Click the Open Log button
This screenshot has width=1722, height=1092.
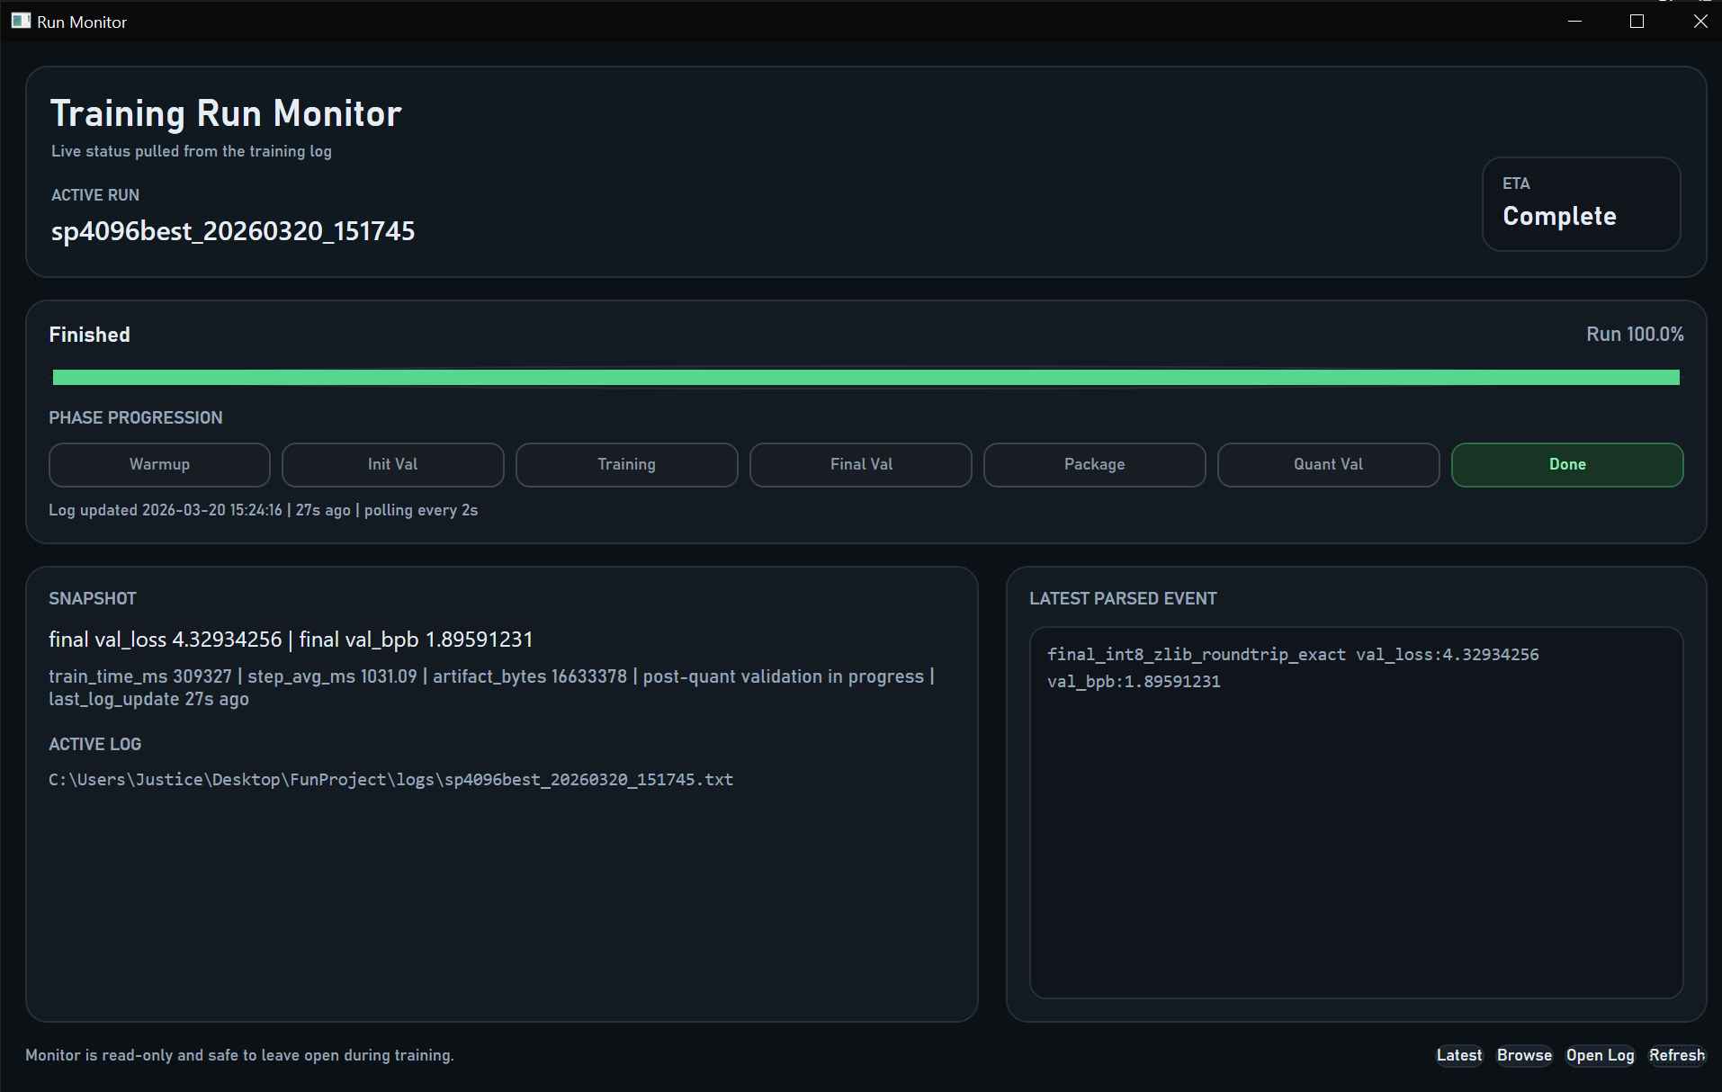pos(1600,1055)
